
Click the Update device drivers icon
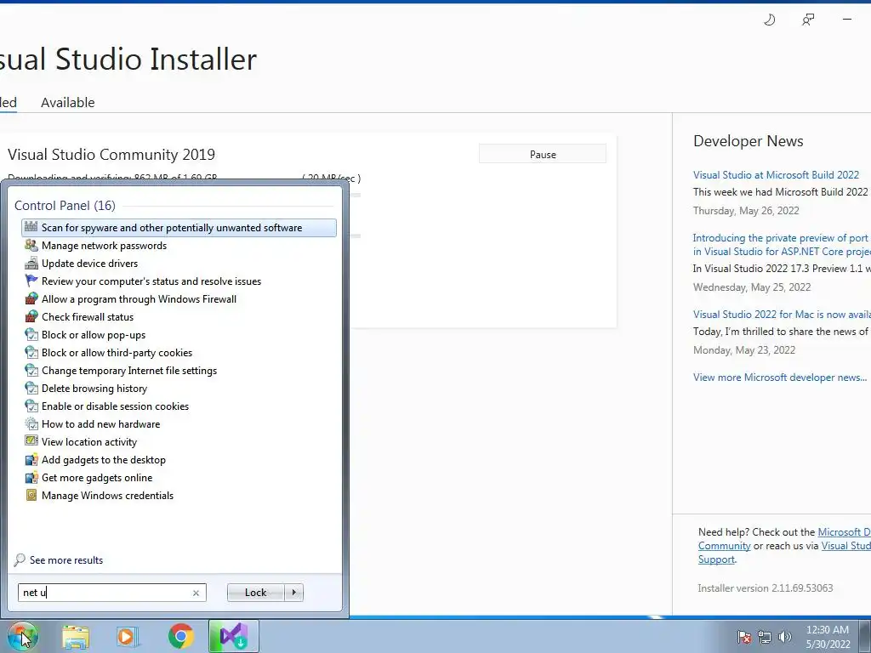tap(31, 264)
